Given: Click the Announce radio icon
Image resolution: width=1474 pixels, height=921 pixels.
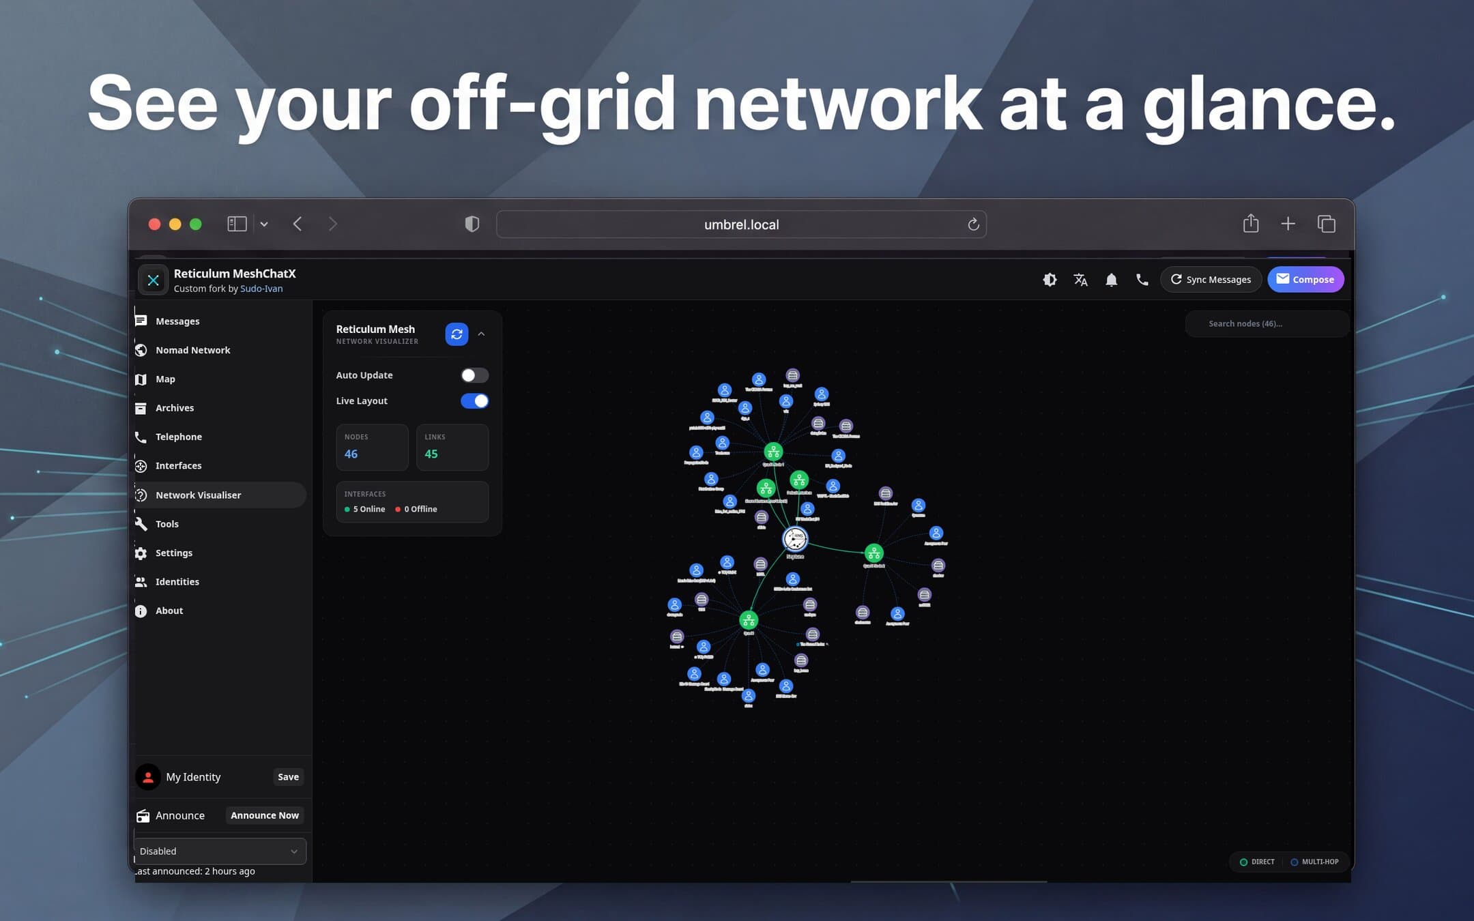Looking at the screenshot, I should [x=143, y=816].
